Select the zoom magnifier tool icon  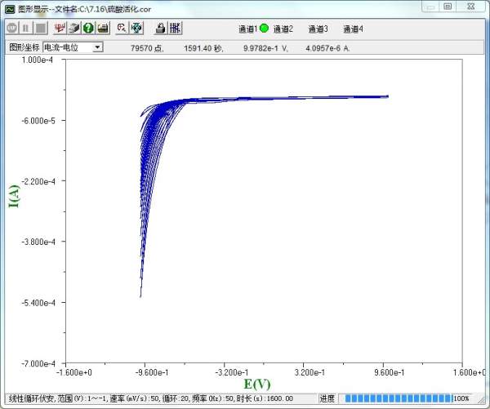(122, 28)
